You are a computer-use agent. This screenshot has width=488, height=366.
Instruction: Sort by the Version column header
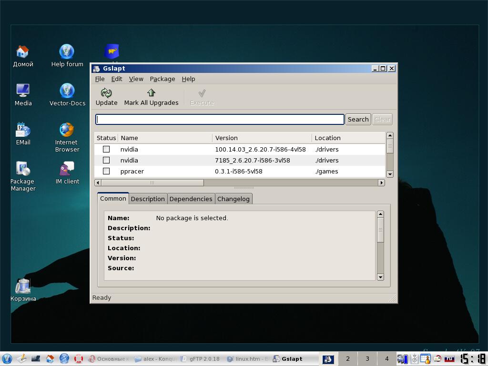click(x=262, y=138)
